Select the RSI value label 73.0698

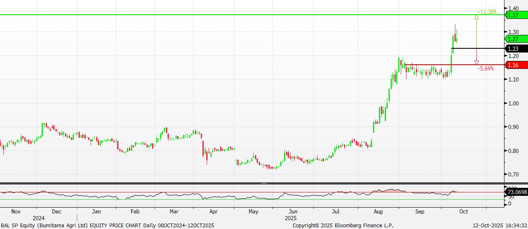(516, 192)
